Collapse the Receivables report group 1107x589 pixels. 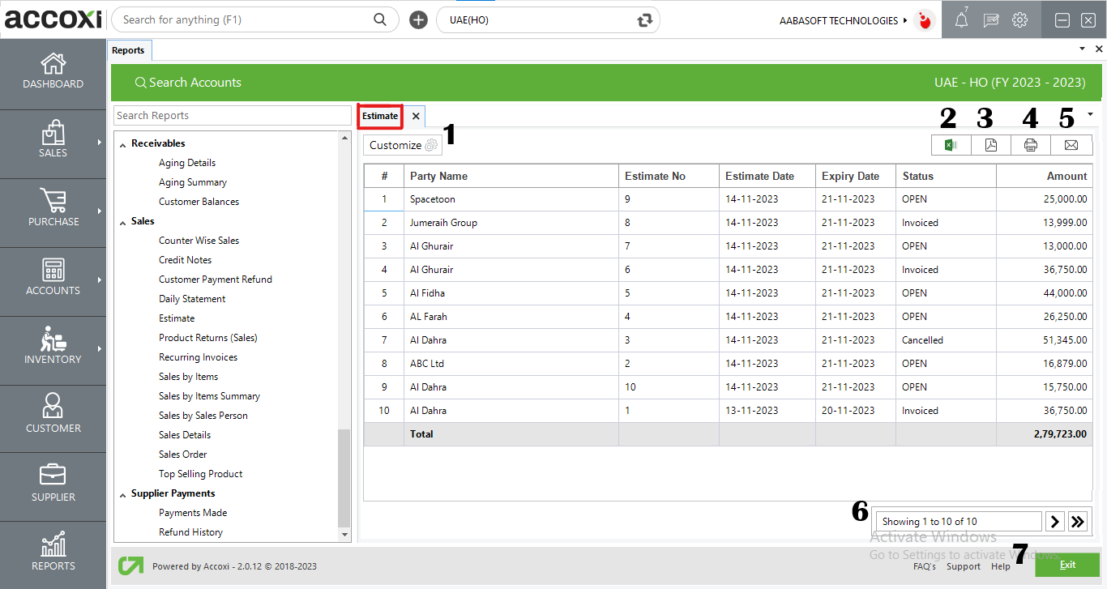pyautogui.click(x=123, y=143)
